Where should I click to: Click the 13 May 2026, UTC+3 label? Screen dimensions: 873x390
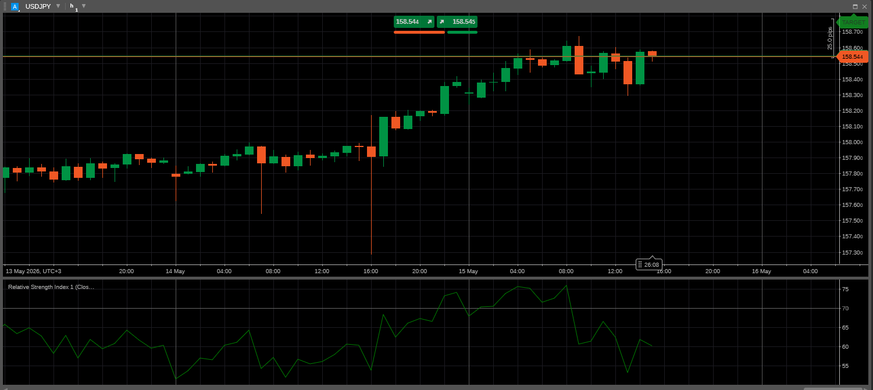[x=33, y=271]
